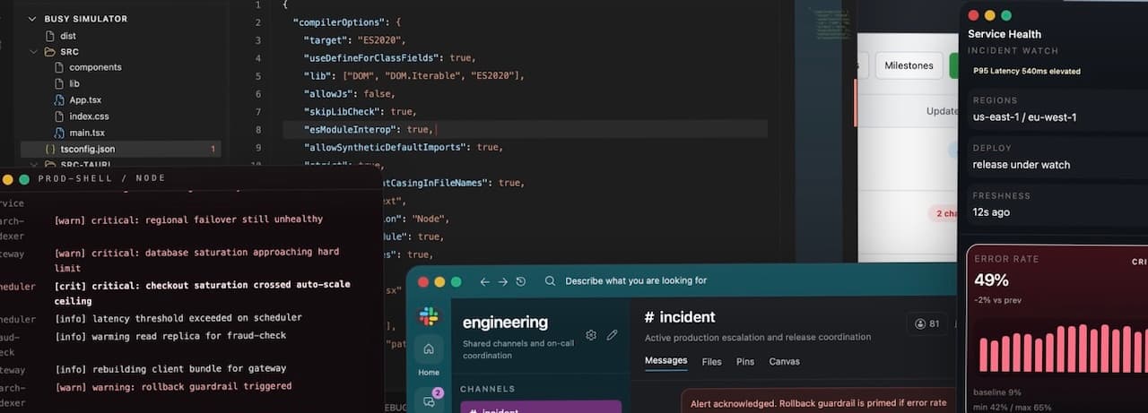Click the main.tsx file icon
The image size is (1148, 413).
click(59, 133)
